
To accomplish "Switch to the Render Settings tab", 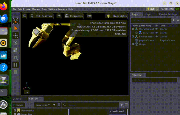I will click(168, 14).
